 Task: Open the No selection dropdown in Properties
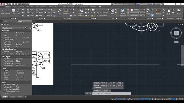[13, 28]
